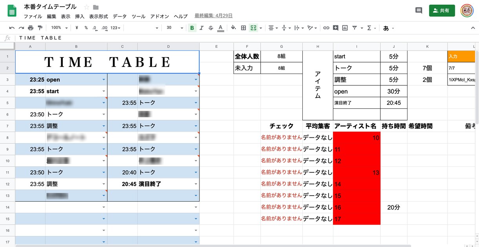Open the text color picker
Screen dimensions: 479x247
pos(221,28)
